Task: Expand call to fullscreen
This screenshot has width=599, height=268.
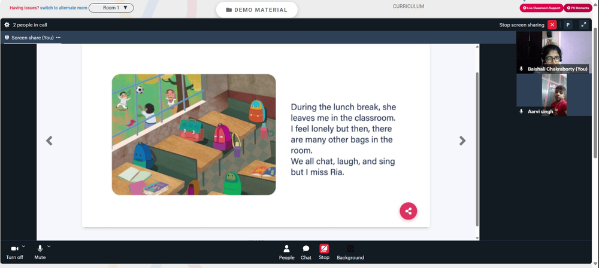Action: click(583, 25)
